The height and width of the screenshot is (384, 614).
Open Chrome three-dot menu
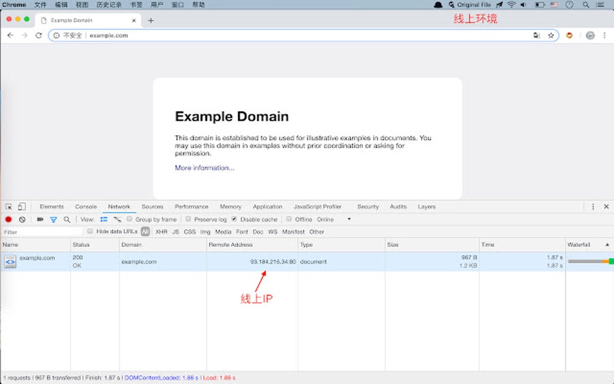pos(604,36)
